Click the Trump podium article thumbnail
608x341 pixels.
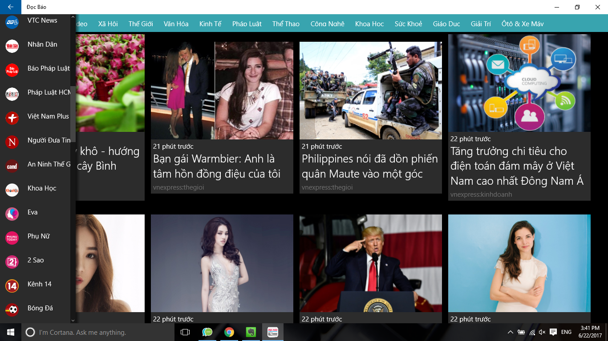[370, 263]
